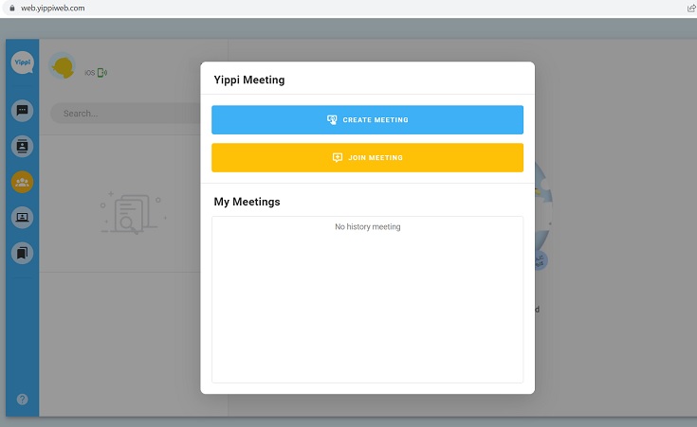Screen dimensions: 697x427
Task: Click the 'No history meeting' text
Action: pos(368,227)
